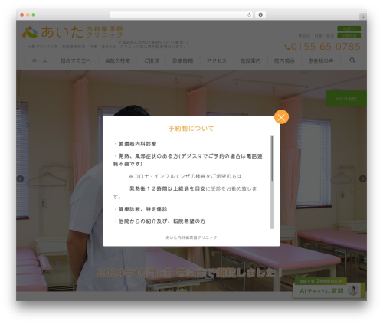
Task: Open the 患者様の声 menu item
Action: click(321, 61)
